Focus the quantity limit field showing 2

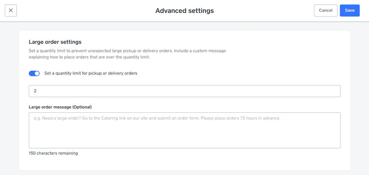point(184,91)
